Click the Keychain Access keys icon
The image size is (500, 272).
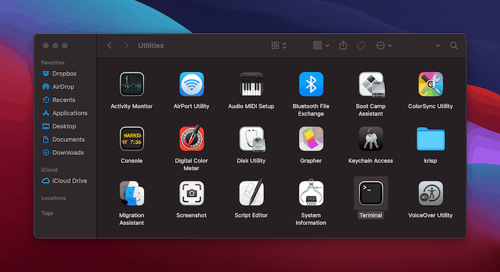(371, 138)
